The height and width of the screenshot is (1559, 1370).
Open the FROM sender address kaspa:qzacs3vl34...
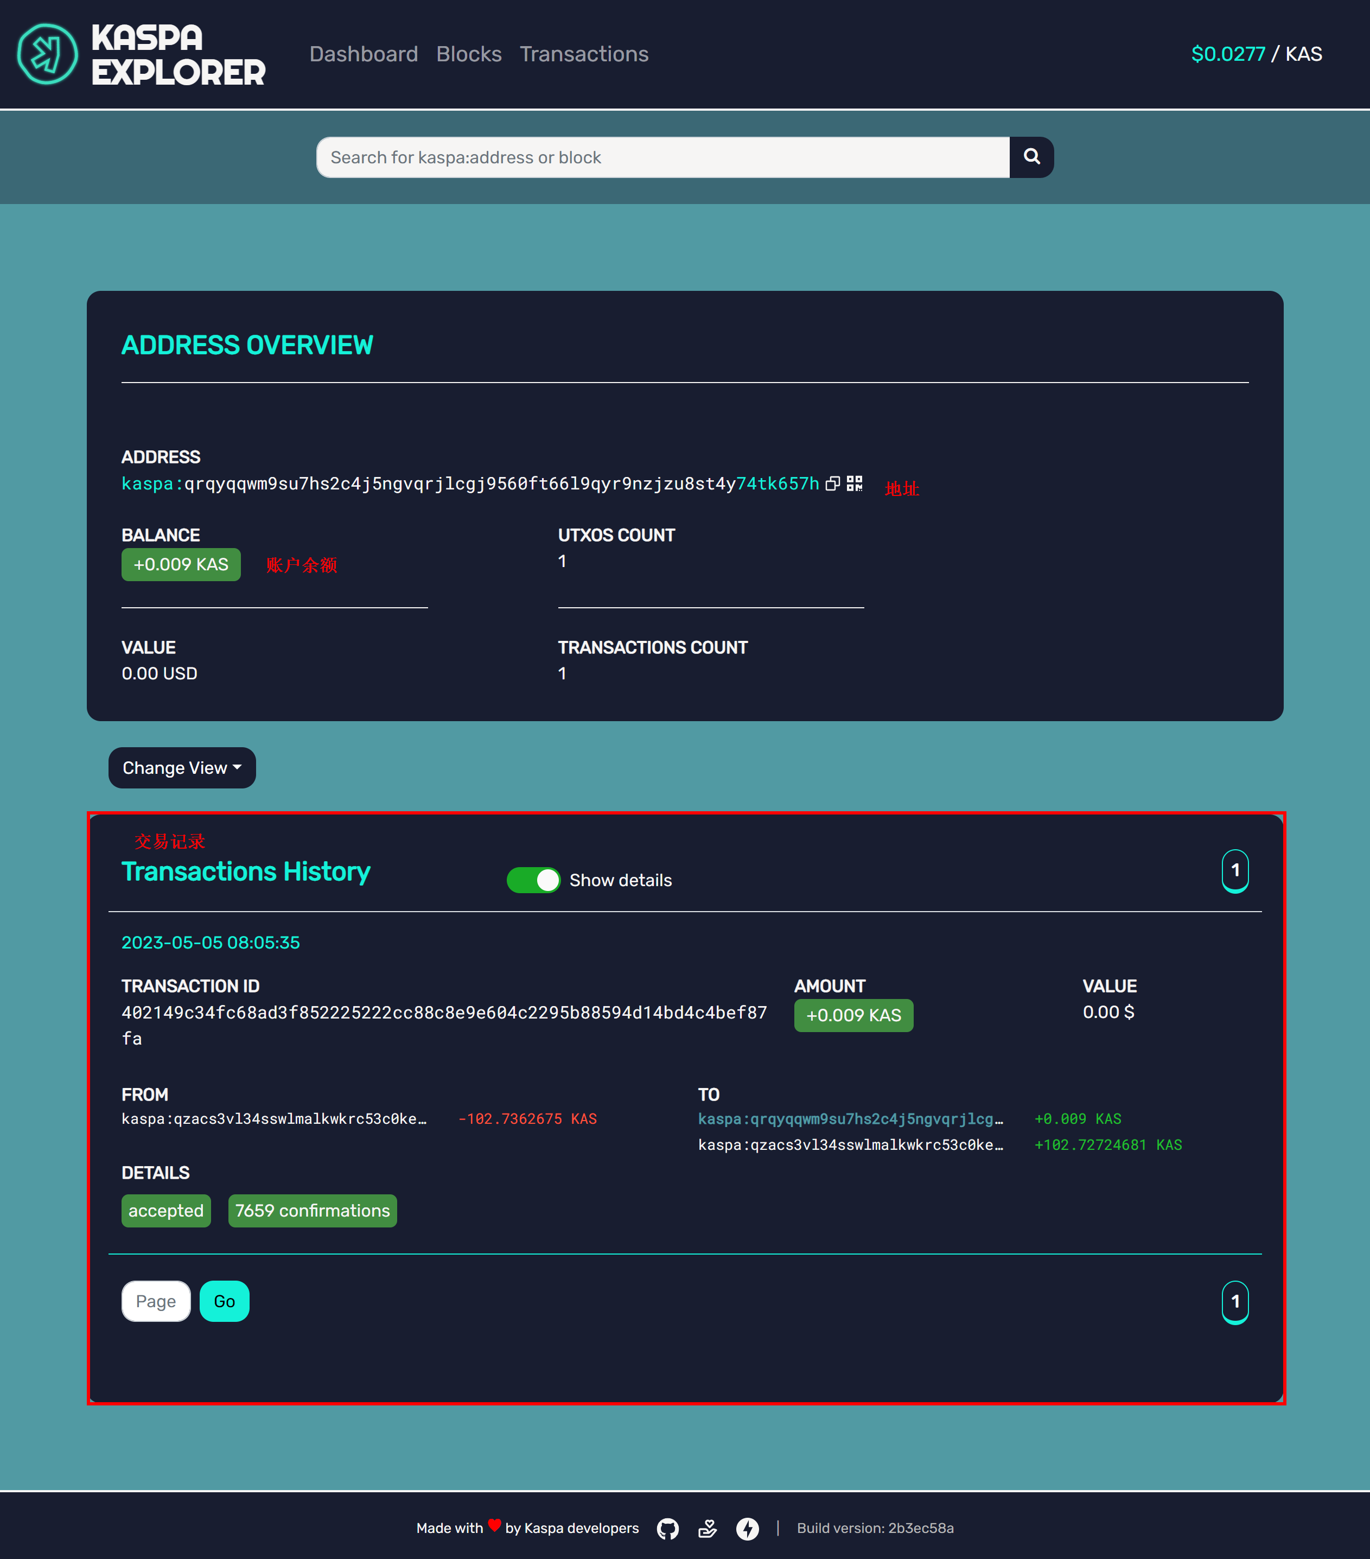click(x=274, y=1119)
